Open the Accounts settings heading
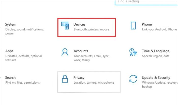Screen dimensions: 178x106 point(81,51)
